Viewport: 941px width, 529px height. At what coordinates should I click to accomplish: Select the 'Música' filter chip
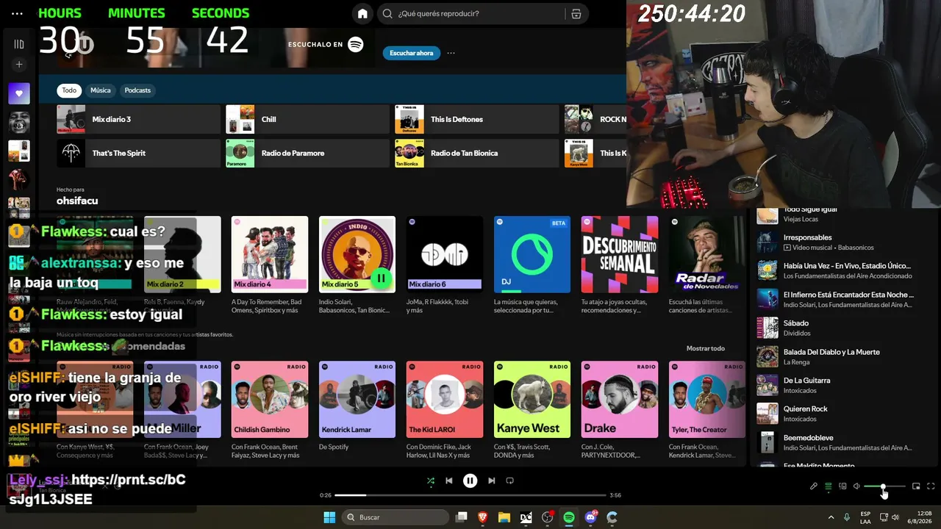101,90
